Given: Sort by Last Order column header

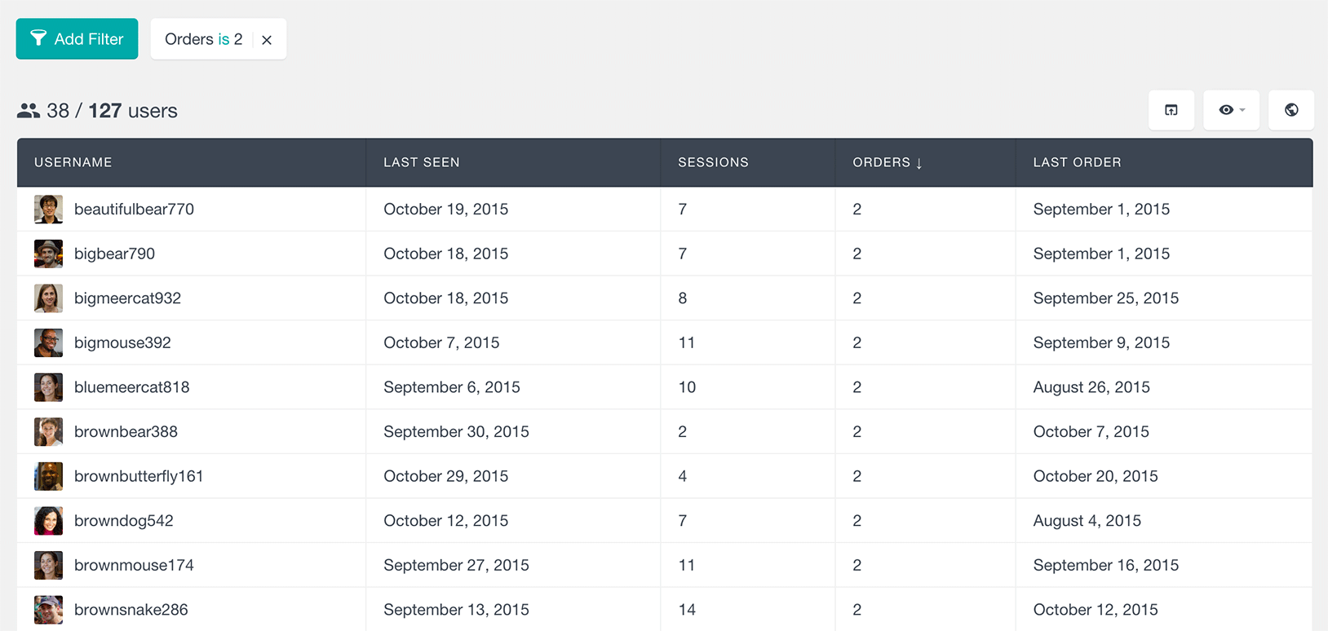Looking at the screenshot, I should click(x=1077, y=162).
